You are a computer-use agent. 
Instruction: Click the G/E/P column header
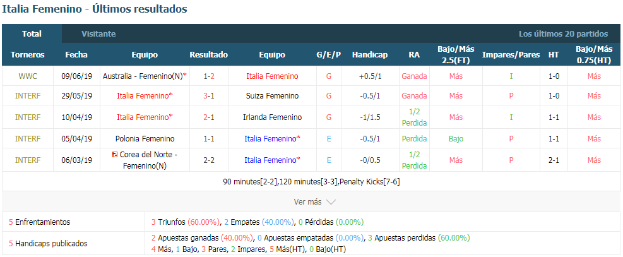(329, 55)
